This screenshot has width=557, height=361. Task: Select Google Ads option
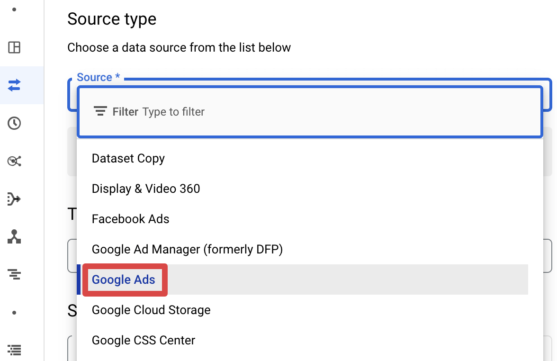pyautogui.click(x=302, y=280)
